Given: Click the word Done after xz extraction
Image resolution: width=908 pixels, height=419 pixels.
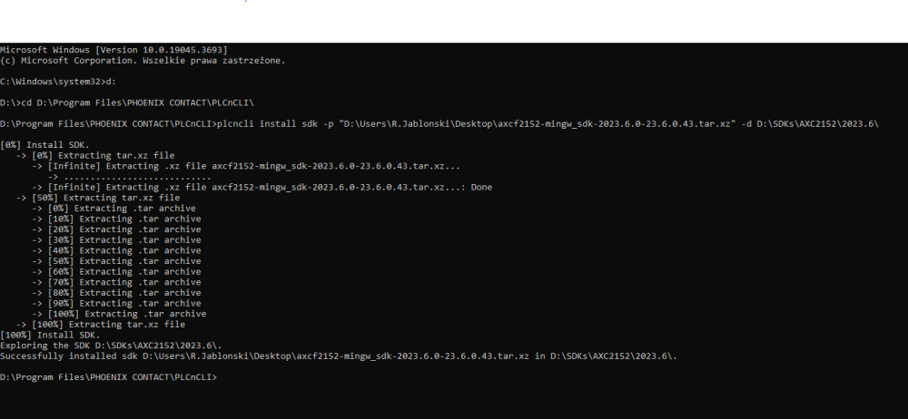Looking at the screenshot, I should coord(481,187).
